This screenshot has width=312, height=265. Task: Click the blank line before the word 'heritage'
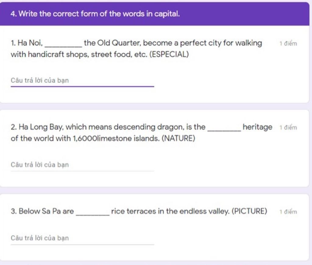pyautogui.click(x=224, y=129)
